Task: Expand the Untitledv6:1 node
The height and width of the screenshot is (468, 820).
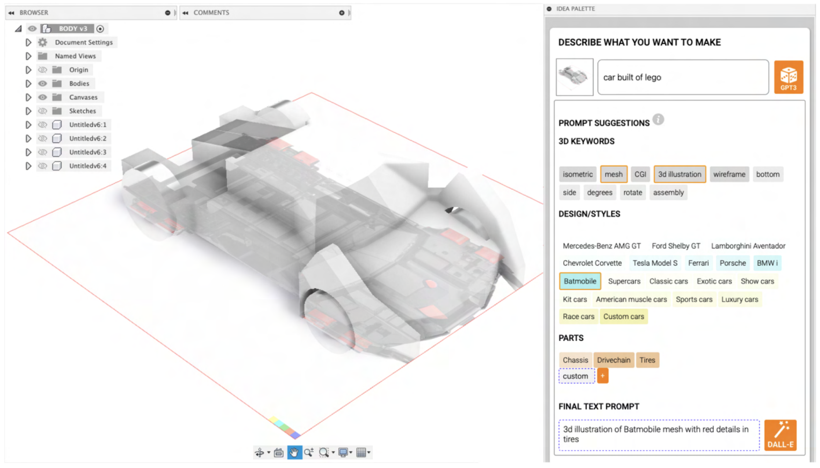Action: coord(28,125)
